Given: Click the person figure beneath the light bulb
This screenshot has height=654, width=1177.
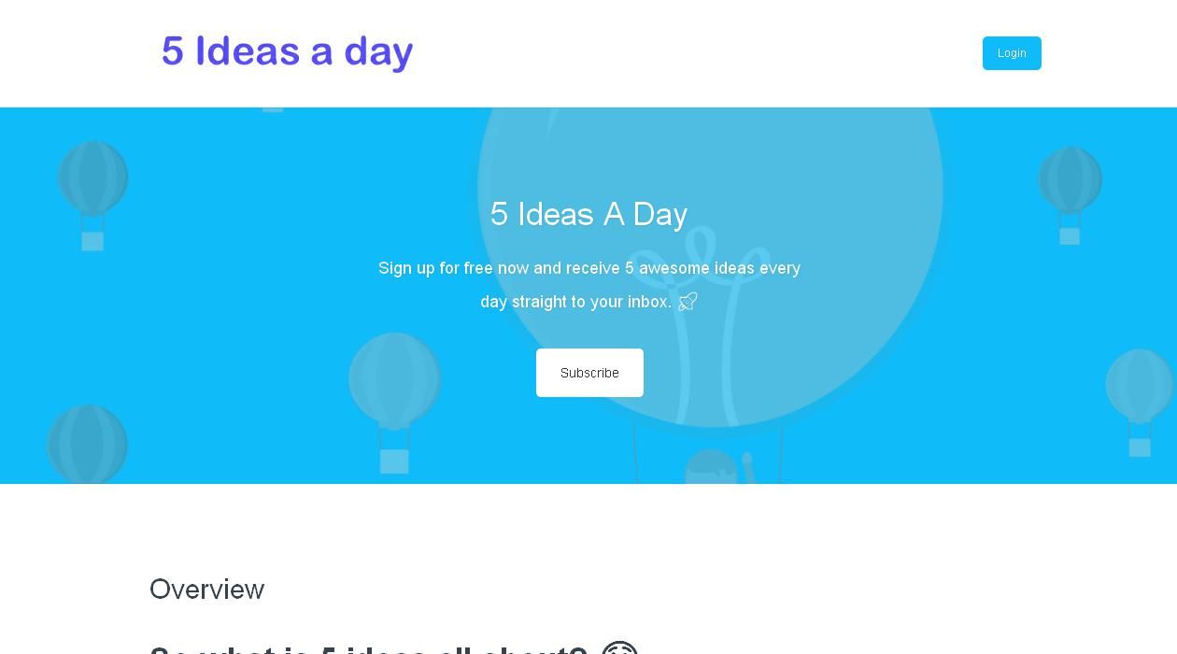Looking at the screenshot, I should (x=712, y=466).
